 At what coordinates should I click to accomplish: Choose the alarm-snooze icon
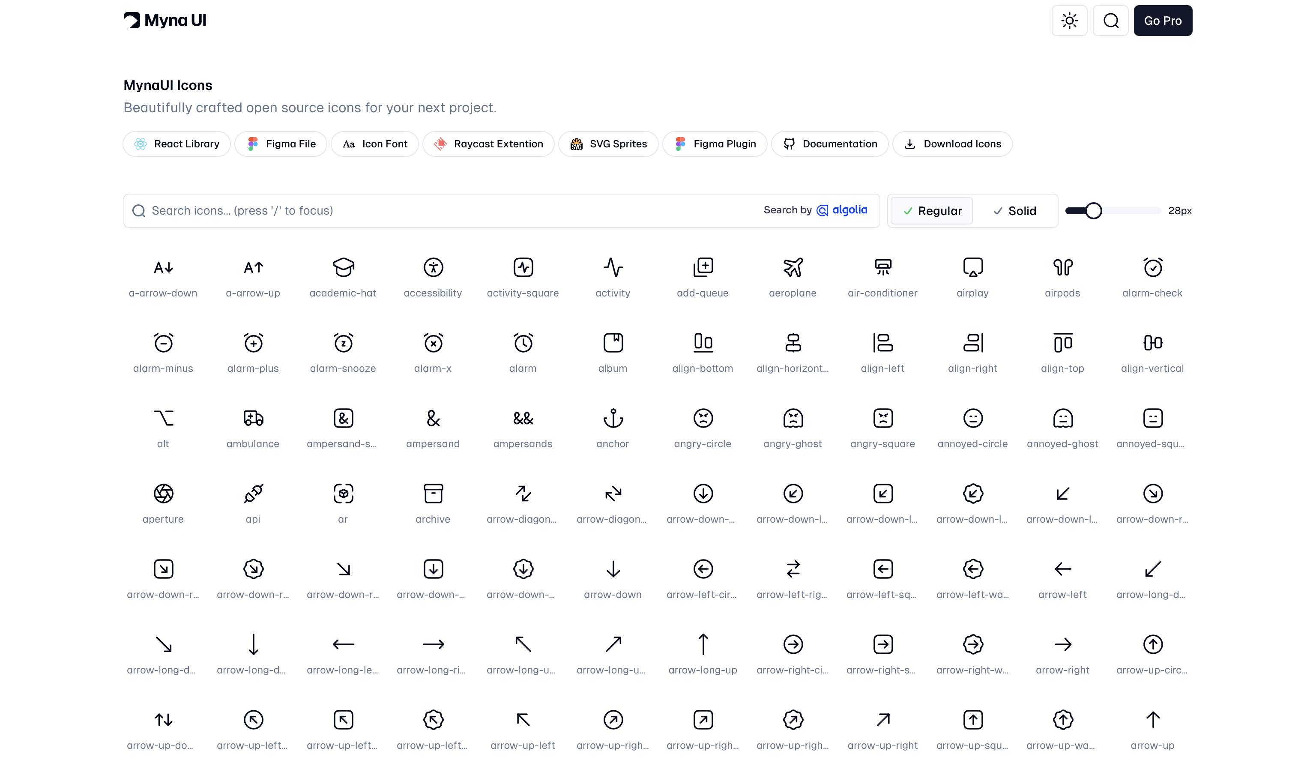(x=343, y=343)
